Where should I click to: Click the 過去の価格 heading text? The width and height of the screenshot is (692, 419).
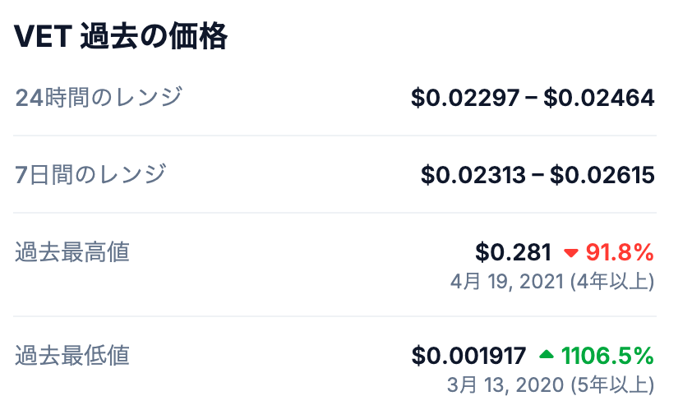153,38
